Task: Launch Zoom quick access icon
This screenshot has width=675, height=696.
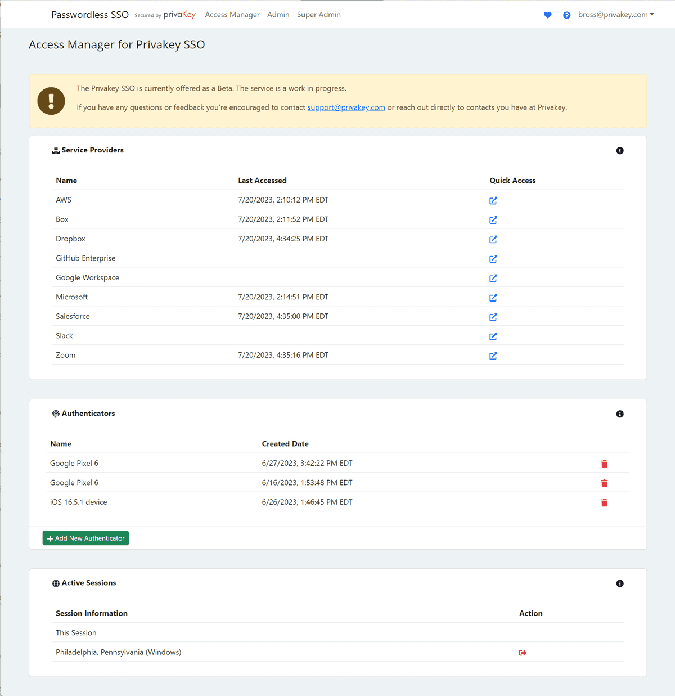Action: pos(493,356)
